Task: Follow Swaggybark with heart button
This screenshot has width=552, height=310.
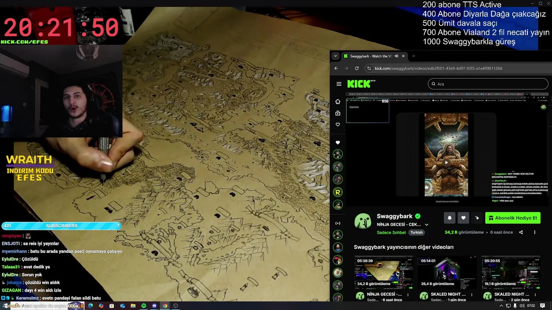Action: 463,218
